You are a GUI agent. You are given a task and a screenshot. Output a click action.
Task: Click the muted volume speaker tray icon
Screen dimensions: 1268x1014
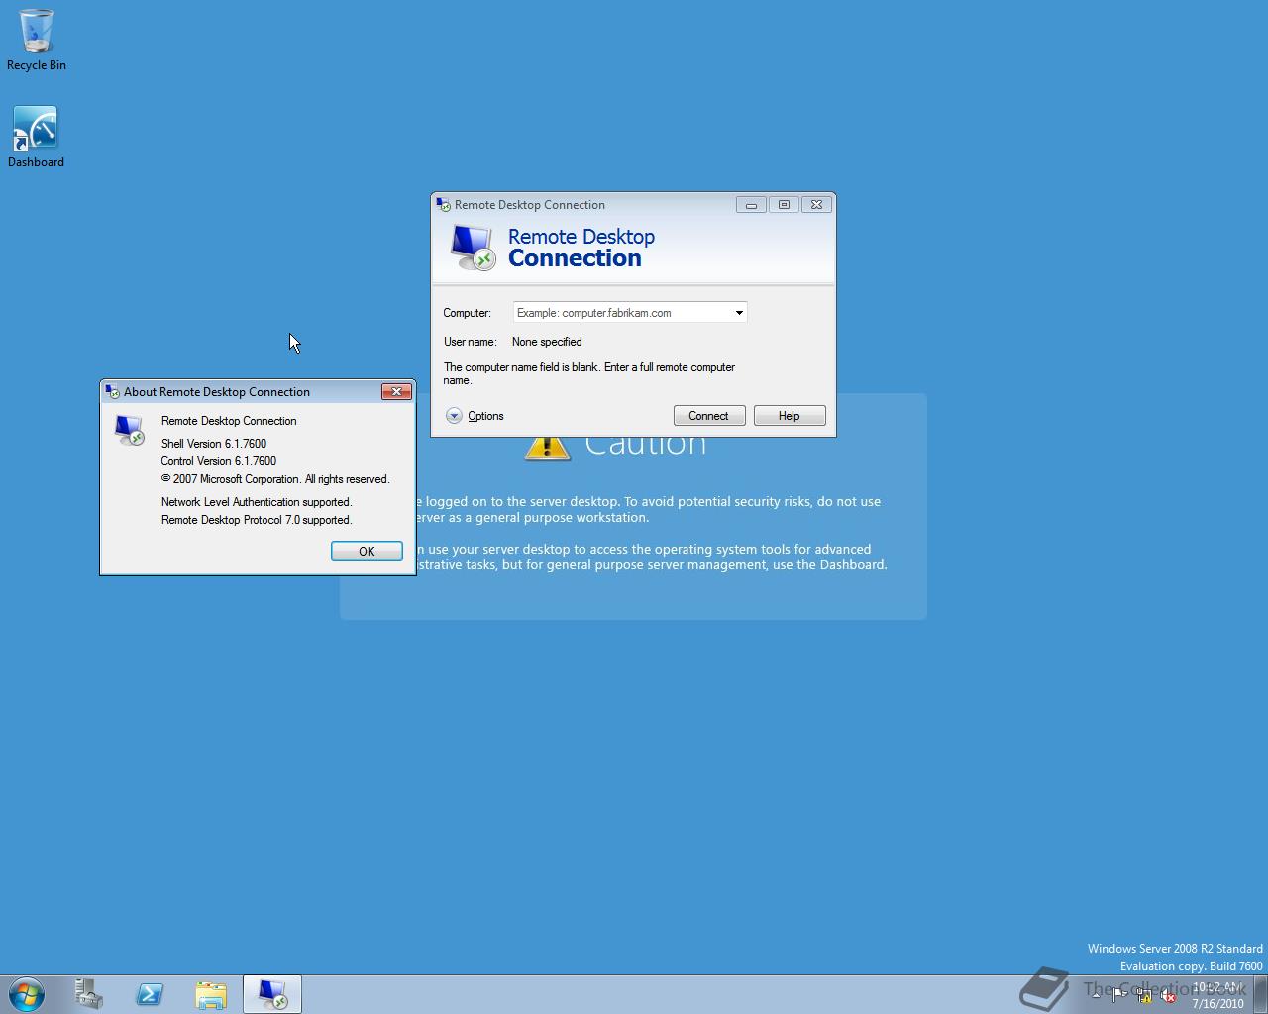[x=1168, y=995]
